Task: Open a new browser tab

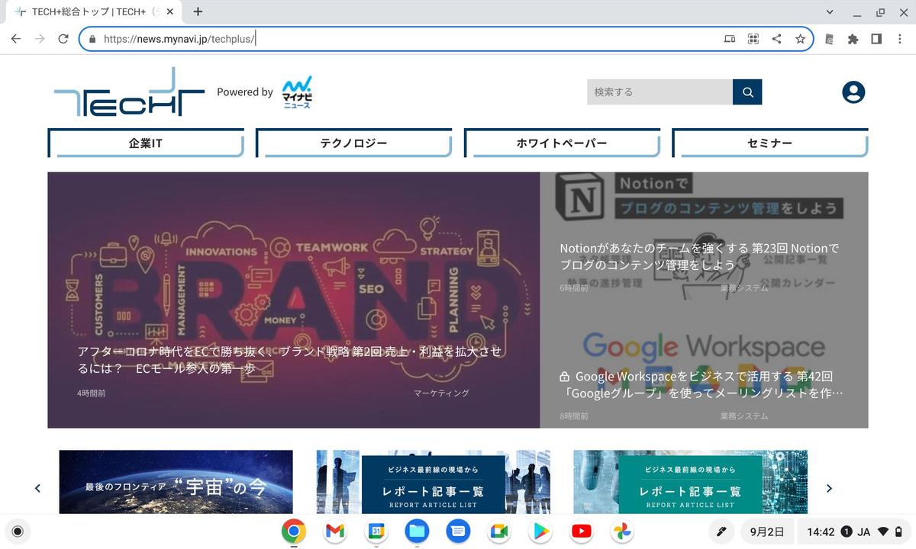Action: (x=198, y=11)
